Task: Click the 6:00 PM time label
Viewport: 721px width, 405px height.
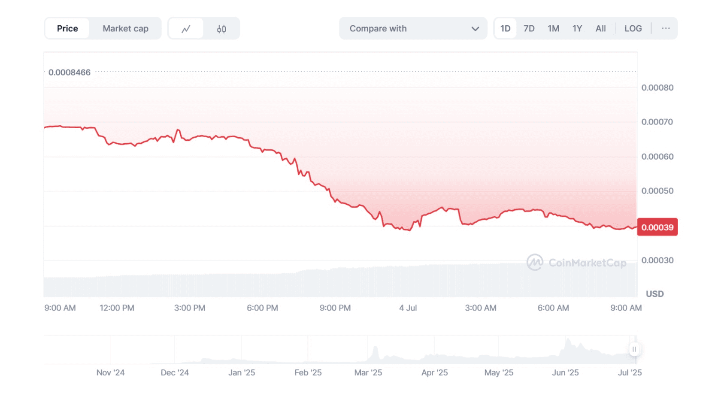Action: coord(262,308)
